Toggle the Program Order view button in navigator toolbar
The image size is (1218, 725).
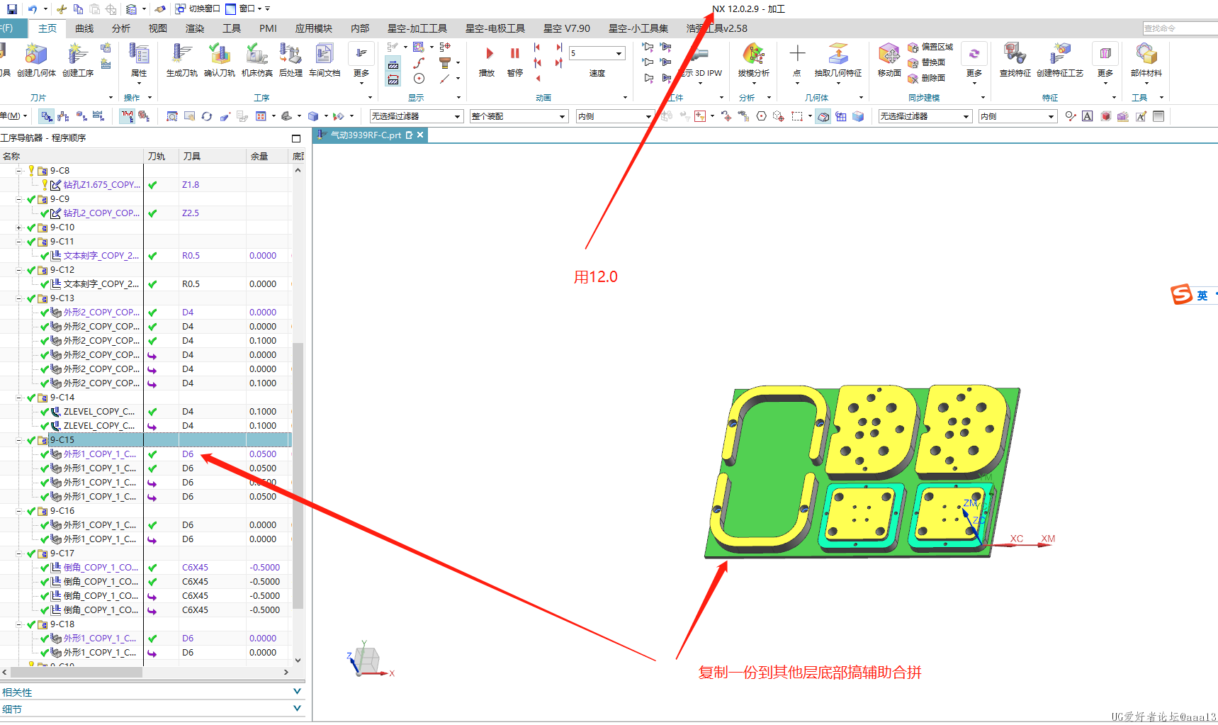pyautogui.click(x=47, y=116)
